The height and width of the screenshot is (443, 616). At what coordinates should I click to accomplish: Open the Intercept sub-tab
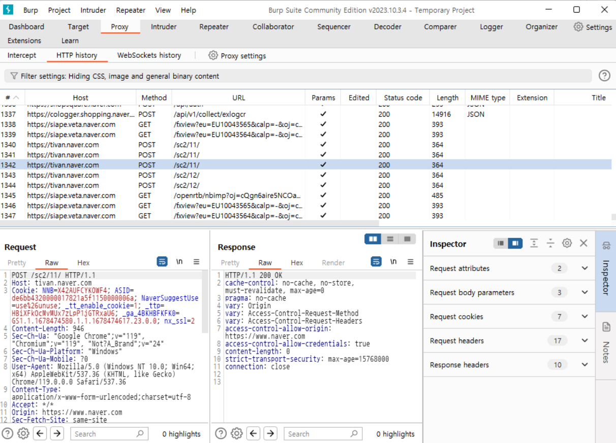point(22,55)
